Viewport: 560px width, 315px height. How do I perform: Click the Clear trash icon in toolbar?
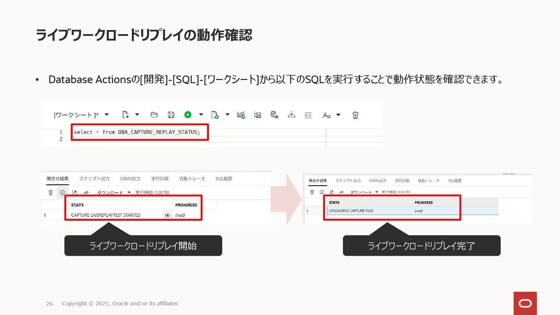[355, 115]
